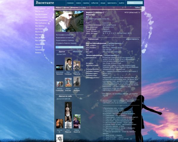Click Все link beside Друзья он-лайн

tap(81, 99)
